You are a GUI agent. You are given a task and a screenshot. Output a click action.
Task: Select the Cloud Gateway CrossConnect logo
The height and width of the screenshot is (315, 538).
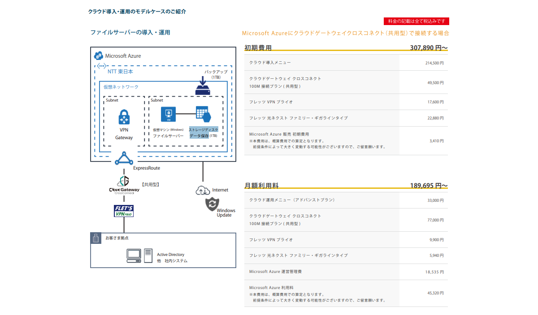click(x=124, y=184)
